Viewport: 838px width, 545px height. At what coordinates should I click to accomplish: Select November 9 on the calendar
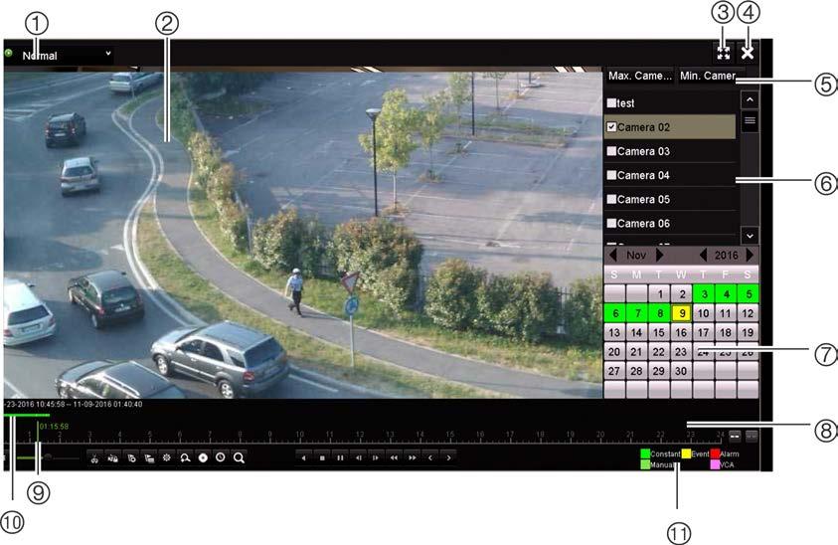coord(681,313)
